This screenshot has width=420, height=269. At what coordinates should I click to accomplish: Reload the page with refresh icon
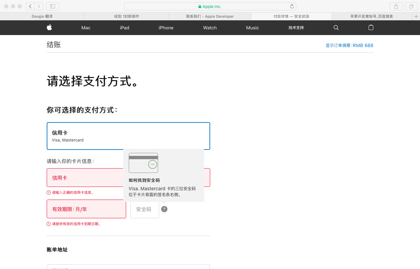292,6
